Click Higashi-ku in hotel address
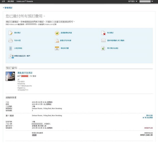 click(x=21, y=88)
